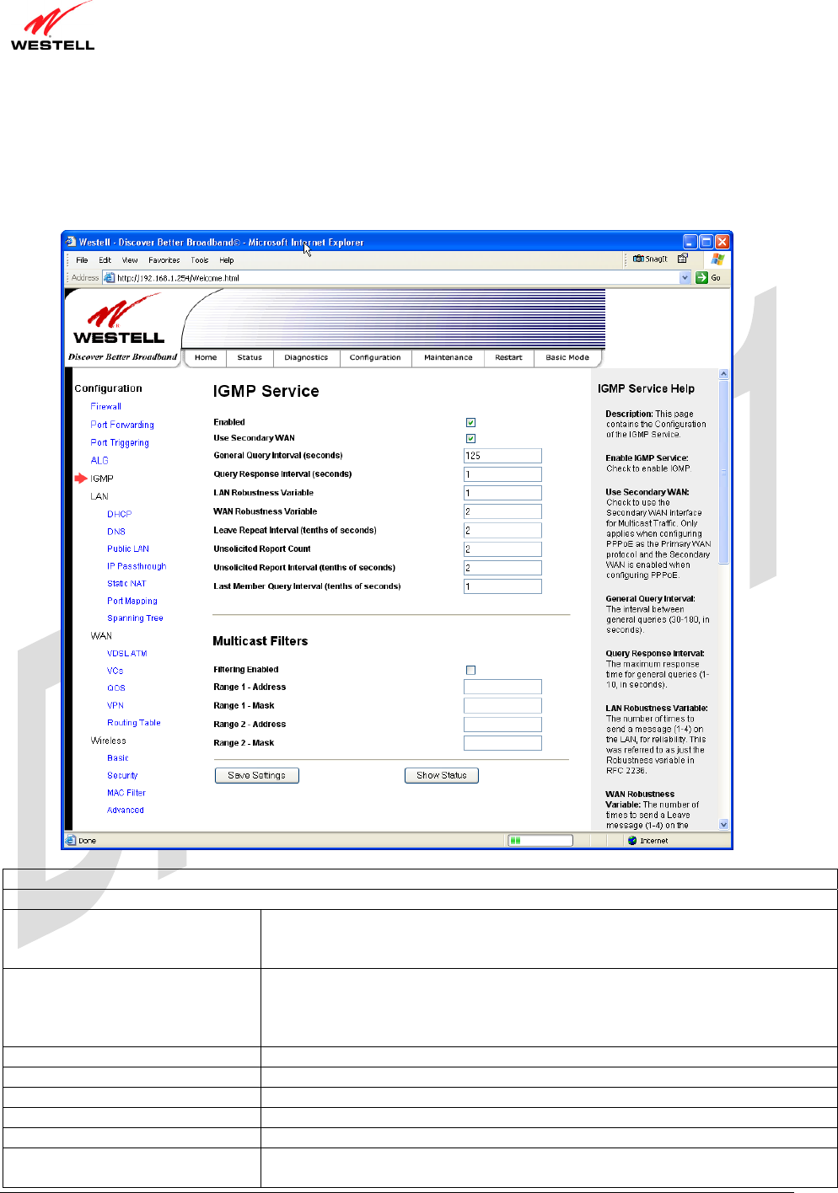This screenshot has height=1193, width=838.
Task: Click the LAN Robustness Variable field
Action: pyautogui.click(x=502, y=493)
